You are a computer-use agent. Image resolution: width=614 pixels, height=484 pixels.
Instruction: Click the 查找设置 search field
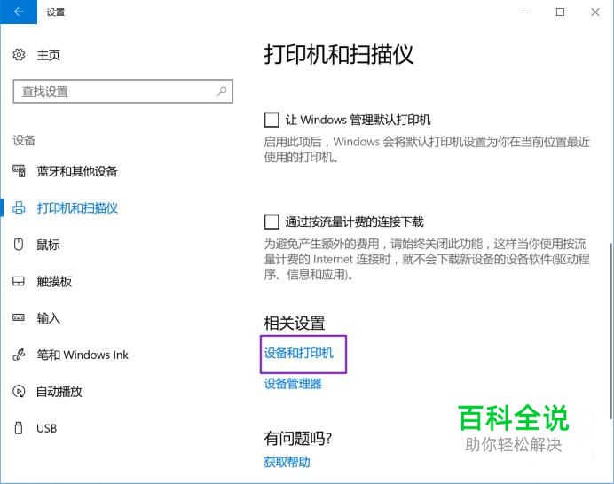tap(123, 91)
